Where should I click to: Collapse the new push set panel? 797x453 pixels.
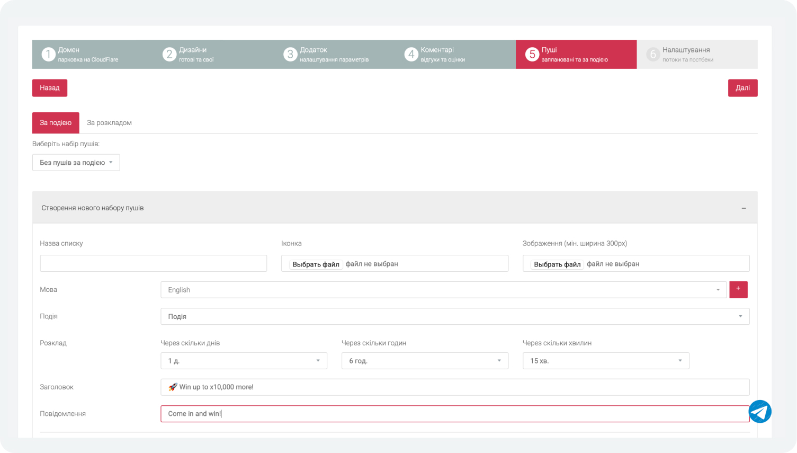744,208
